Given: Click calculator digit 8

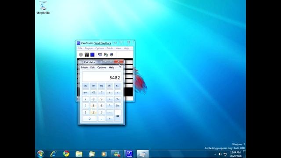Looking at the screenshot, I should 94,99.
